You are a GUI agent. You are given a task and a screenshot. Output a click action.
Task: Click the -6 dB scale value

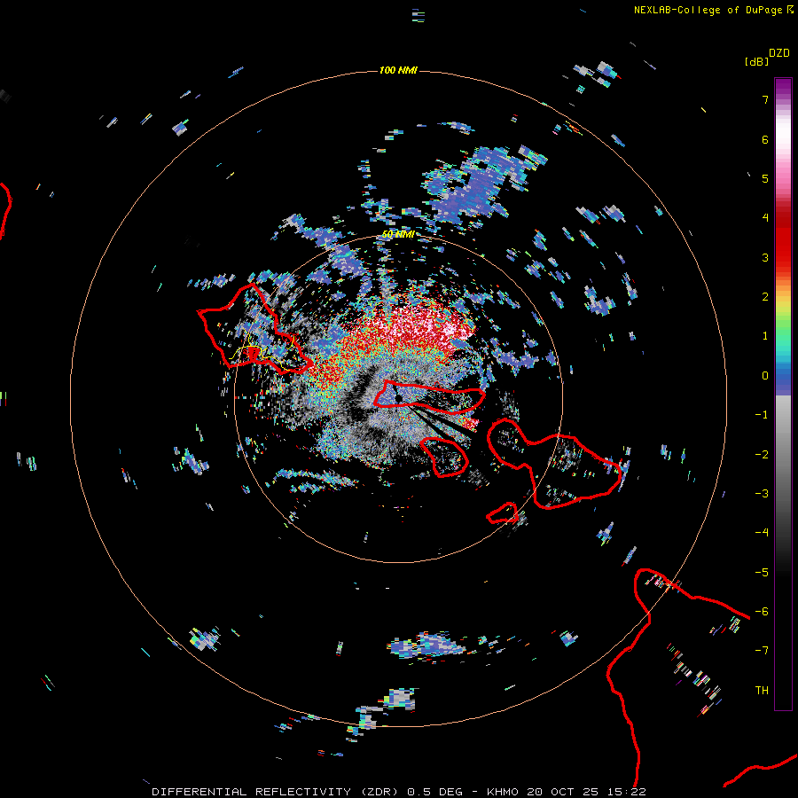(762, 612)
